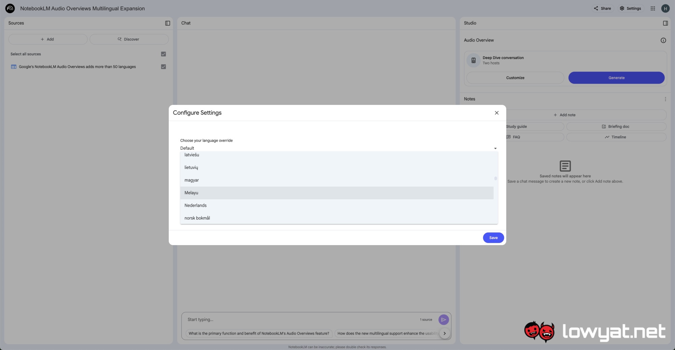This screenshot has height=350, width=675.
Task: Generate the Audio Overview
Action: [x=616, y=78]
